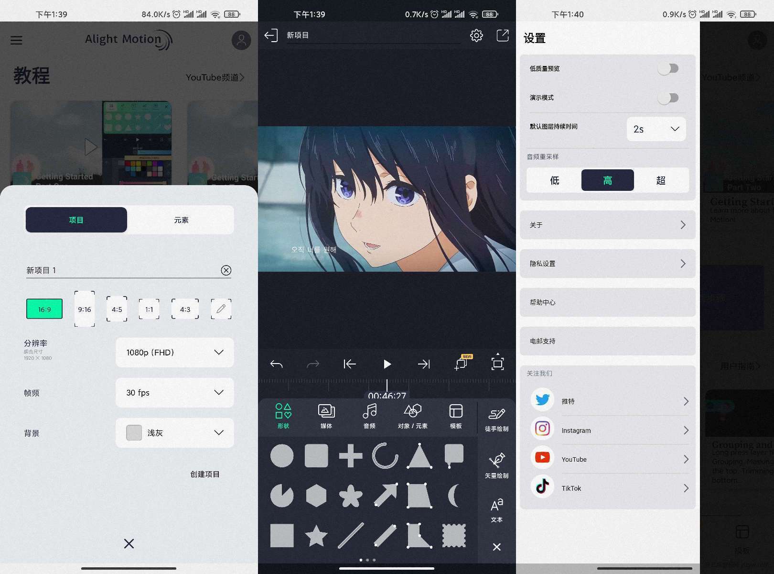Select the 16:9 aspect ratio

click(44, 309)
